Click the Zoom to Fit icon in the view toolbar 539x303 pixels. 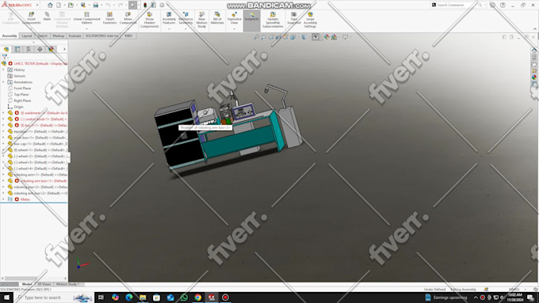pos(257,37)
